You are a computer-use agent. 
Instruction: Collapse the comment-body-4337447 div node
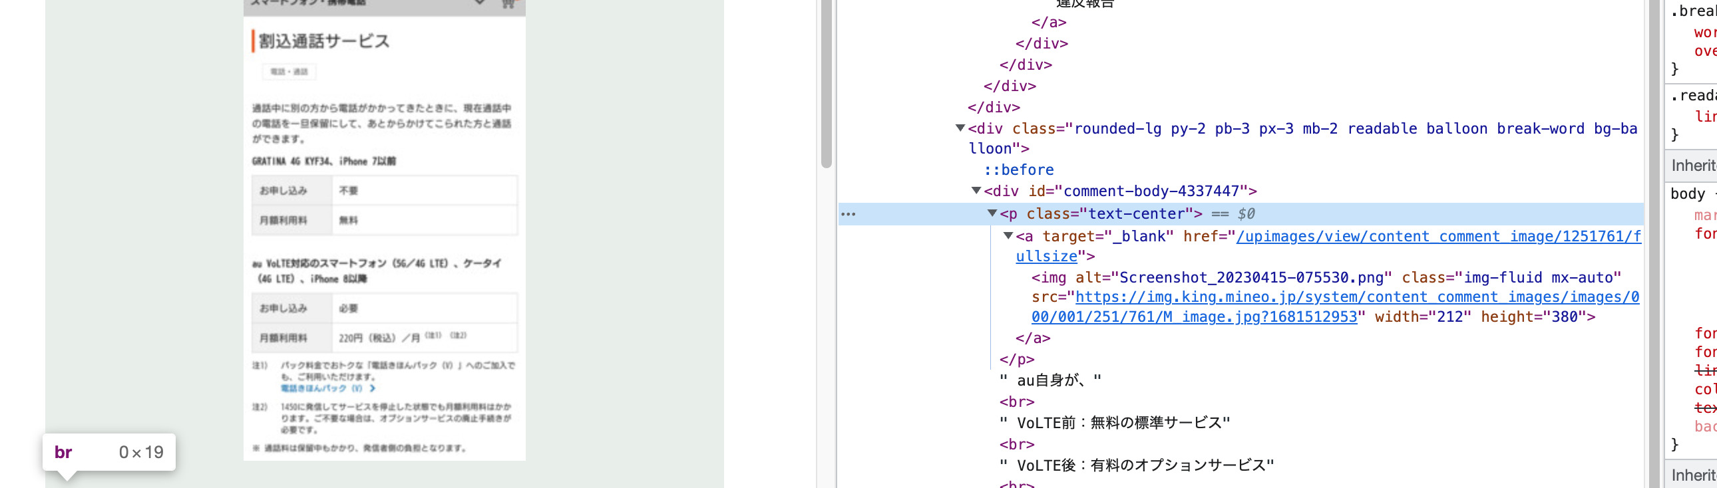(976, 191)
